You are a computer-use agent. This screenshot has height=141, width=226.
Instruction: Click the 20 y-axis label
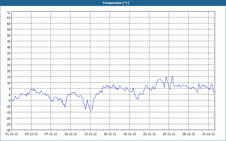pos(9,71)
